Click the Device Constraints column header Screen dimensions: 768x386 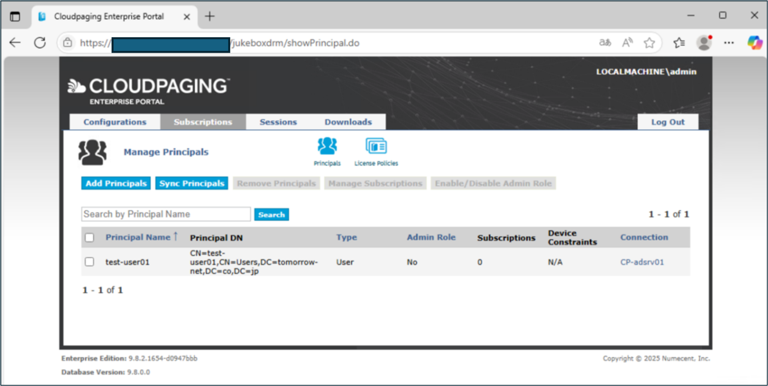tap(572, 238)
